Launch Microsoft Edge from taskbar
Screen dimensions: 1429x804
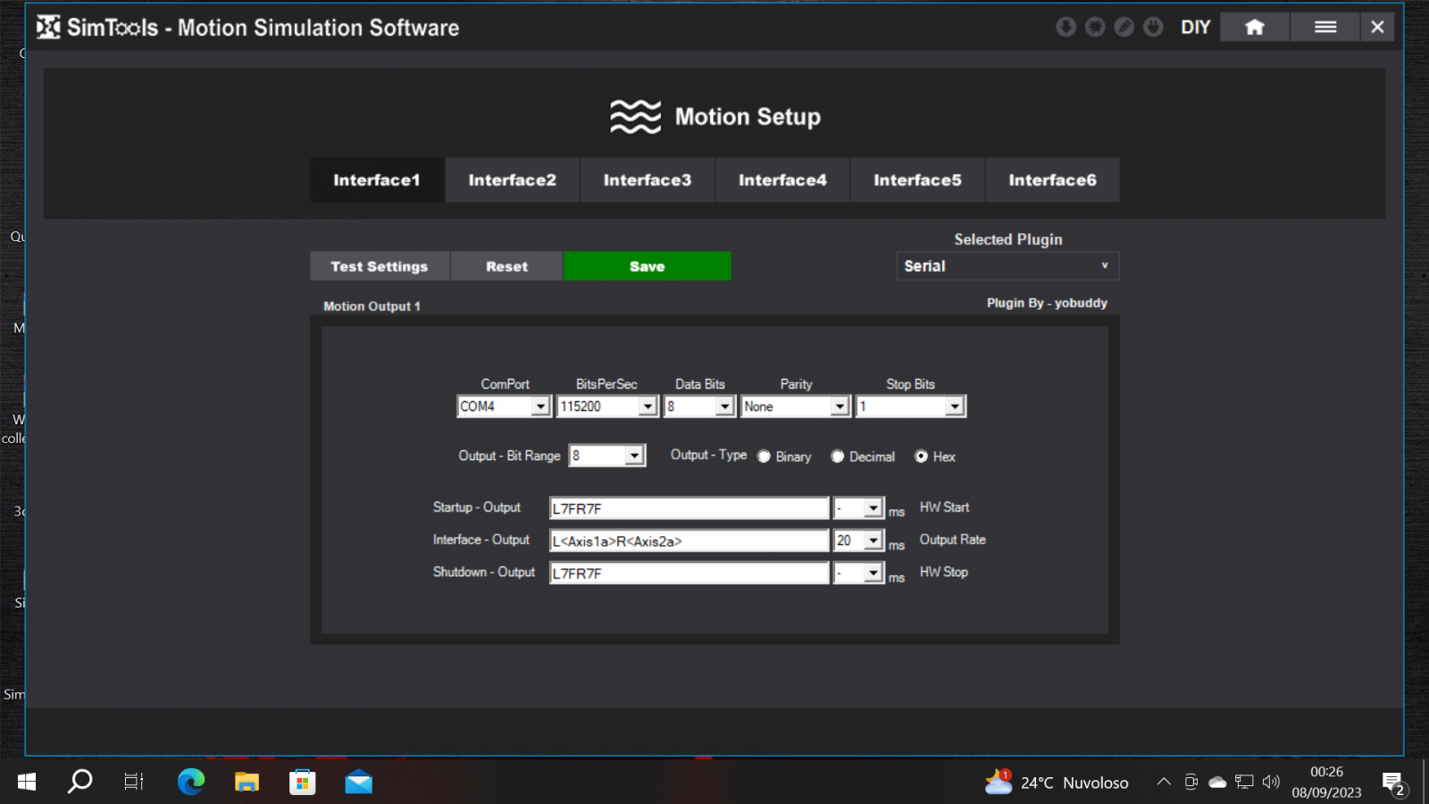pyautogui.click(x=191, y=783)
